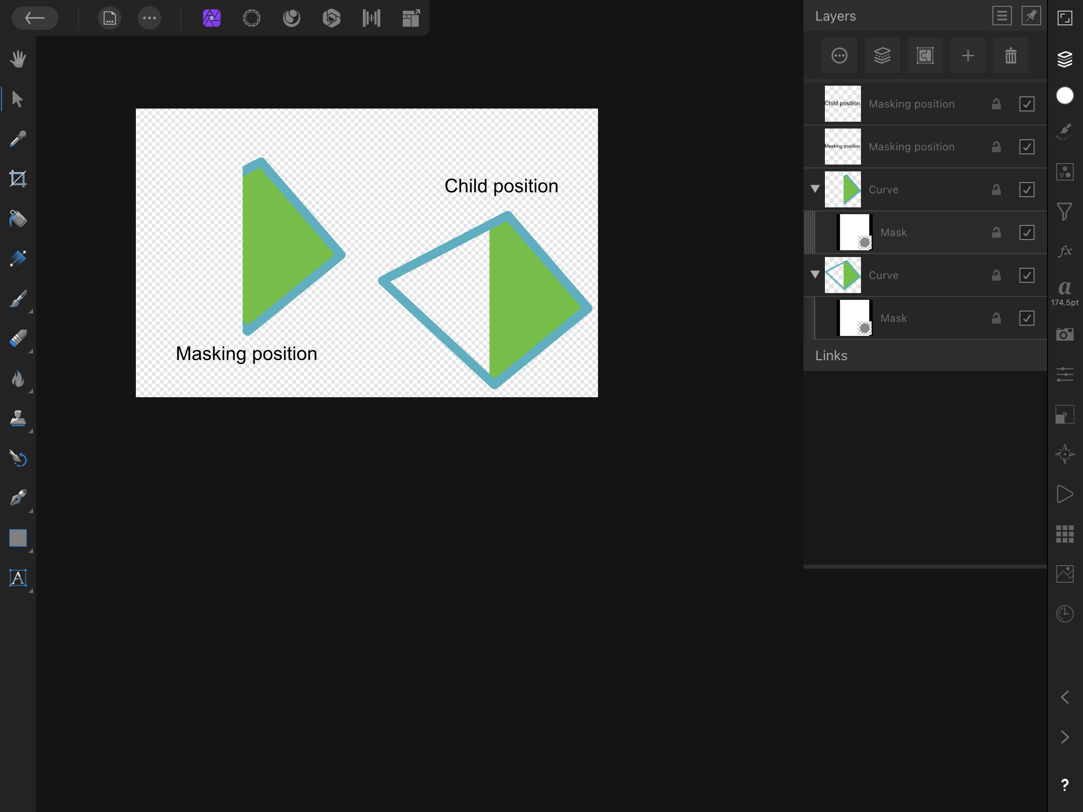Pin the Layers panel
Image resolution: width=1083 pixels, height=812 pixels.
[x=1031, y=16]
